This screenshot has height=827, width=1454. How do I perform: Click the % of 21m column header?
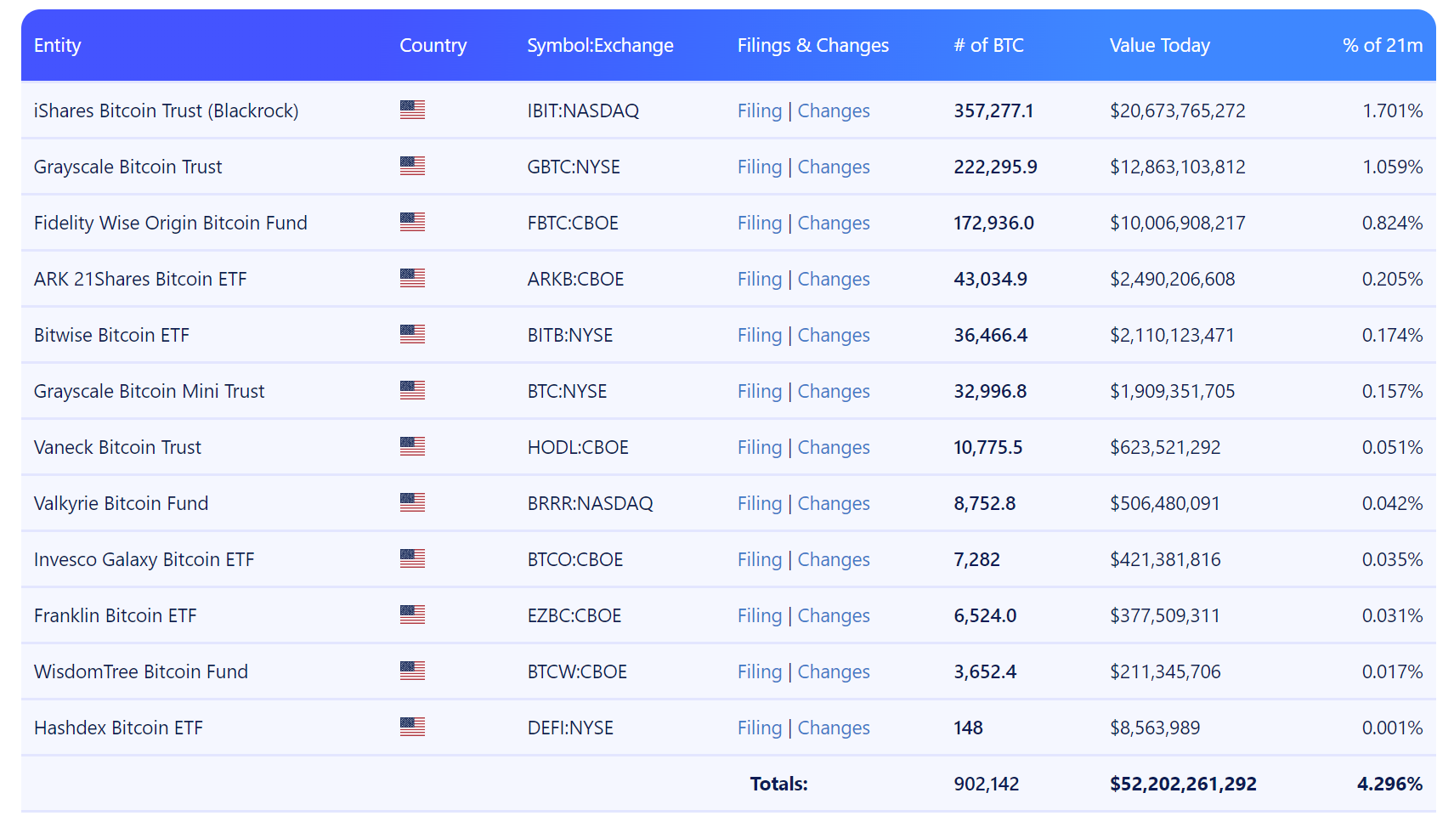pyautogui.click(x=1382, y=46)
